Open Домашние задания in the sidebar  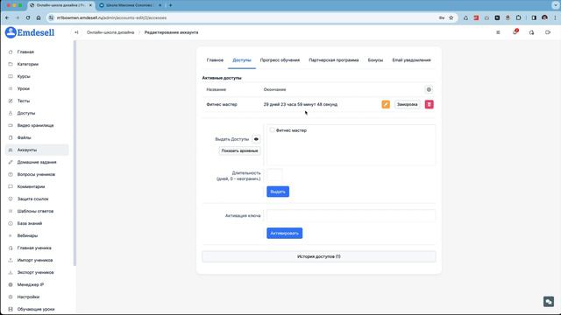(x=37, y=162)
